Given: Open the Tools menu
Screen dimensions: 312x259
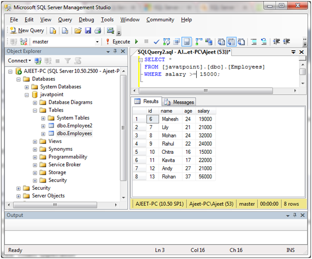Looking at the screenshot, I should pyautogui.click(x=107, y=20).
